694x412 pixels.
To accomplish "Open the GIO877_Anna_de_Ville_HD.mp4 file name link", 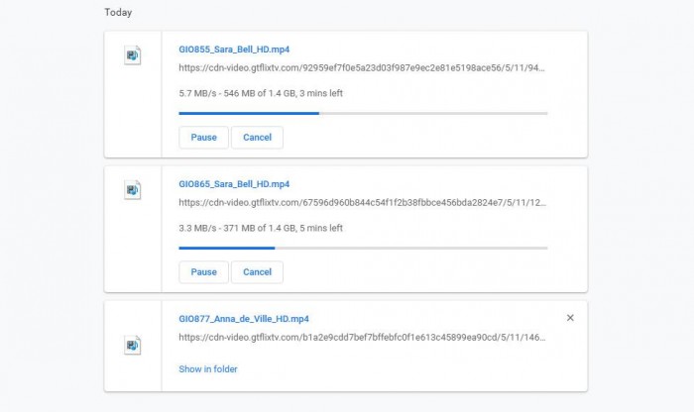I will [244, 319].
